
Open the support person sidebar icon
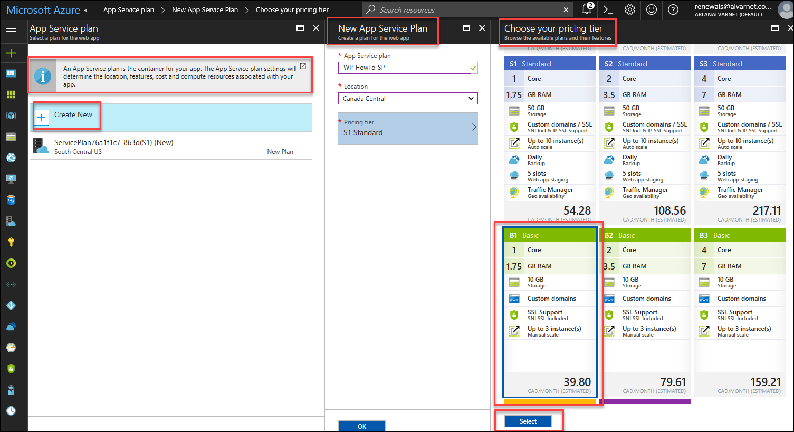[11, 390]
